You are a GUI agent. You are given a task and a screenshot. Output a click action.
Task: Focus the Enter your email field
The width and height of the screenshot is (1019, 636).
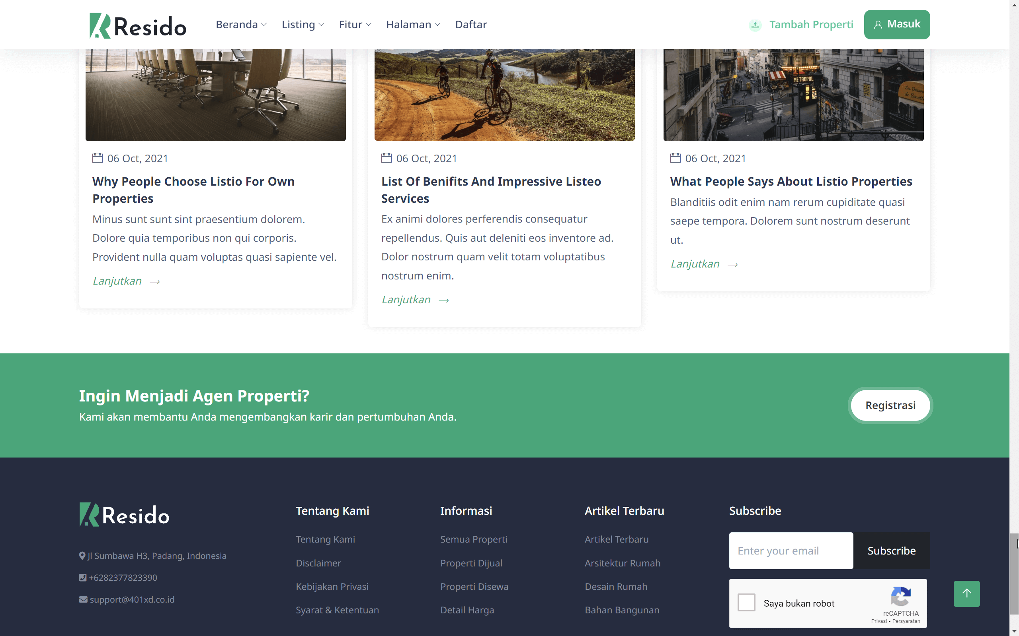click(791, 551)
